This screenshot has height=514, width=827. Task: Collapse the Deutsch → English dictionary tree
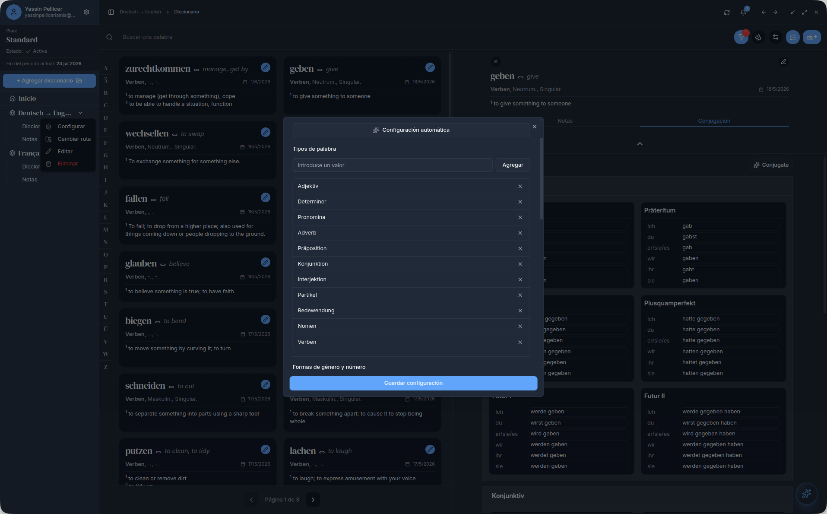(80, 113)
